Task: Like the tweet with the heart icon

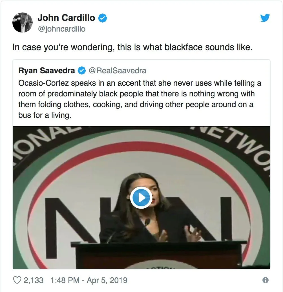Action: point(17,280)
